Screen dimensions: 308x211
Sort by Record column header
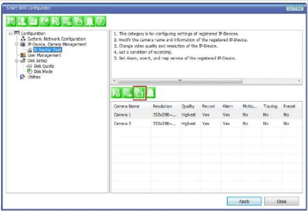point(210,106)
